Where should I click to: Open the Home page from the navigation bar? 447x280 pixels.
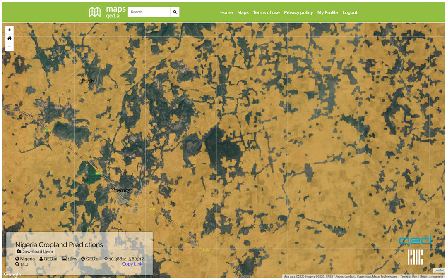coord(226,12)
